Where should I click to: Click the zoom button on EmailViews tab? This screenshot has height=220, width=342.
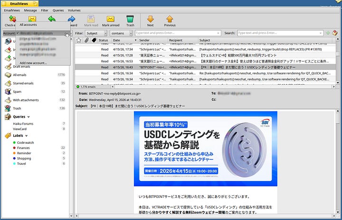35,3
